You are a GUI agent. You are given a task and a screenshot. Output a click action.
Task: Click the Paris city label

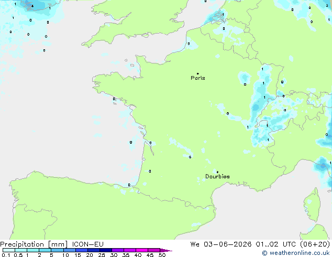198,78
